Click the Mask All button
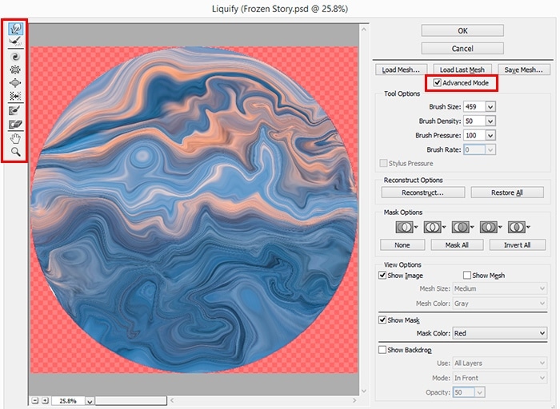 (x=457, y=245)
